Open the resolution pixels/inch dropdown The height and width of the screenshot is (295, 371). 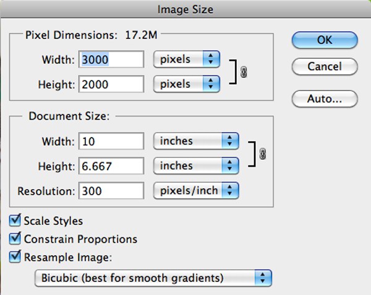coord(196,190)
